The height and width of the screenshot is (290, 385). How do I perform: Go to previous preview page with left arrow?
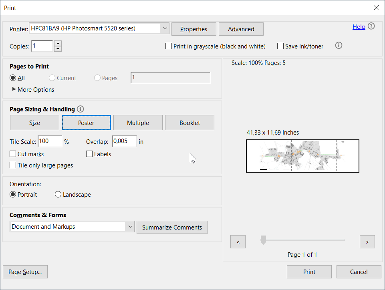(238, 242)
